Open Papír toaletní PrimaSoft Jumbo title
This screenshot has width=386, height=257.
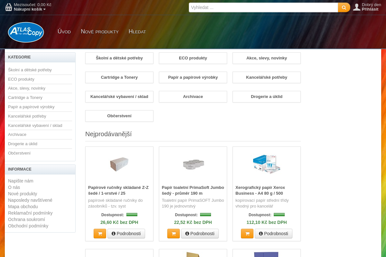point(193,190)
